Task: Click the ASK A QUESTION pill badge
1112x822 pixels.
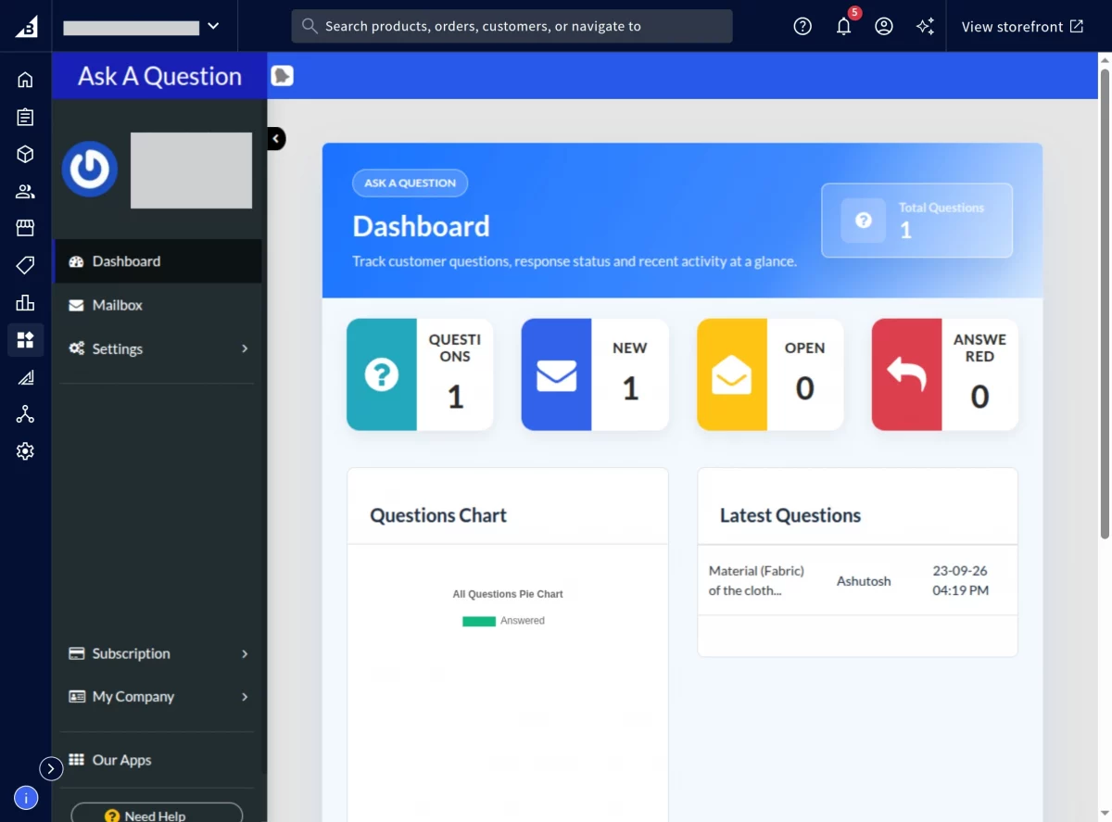Action: 410,183
